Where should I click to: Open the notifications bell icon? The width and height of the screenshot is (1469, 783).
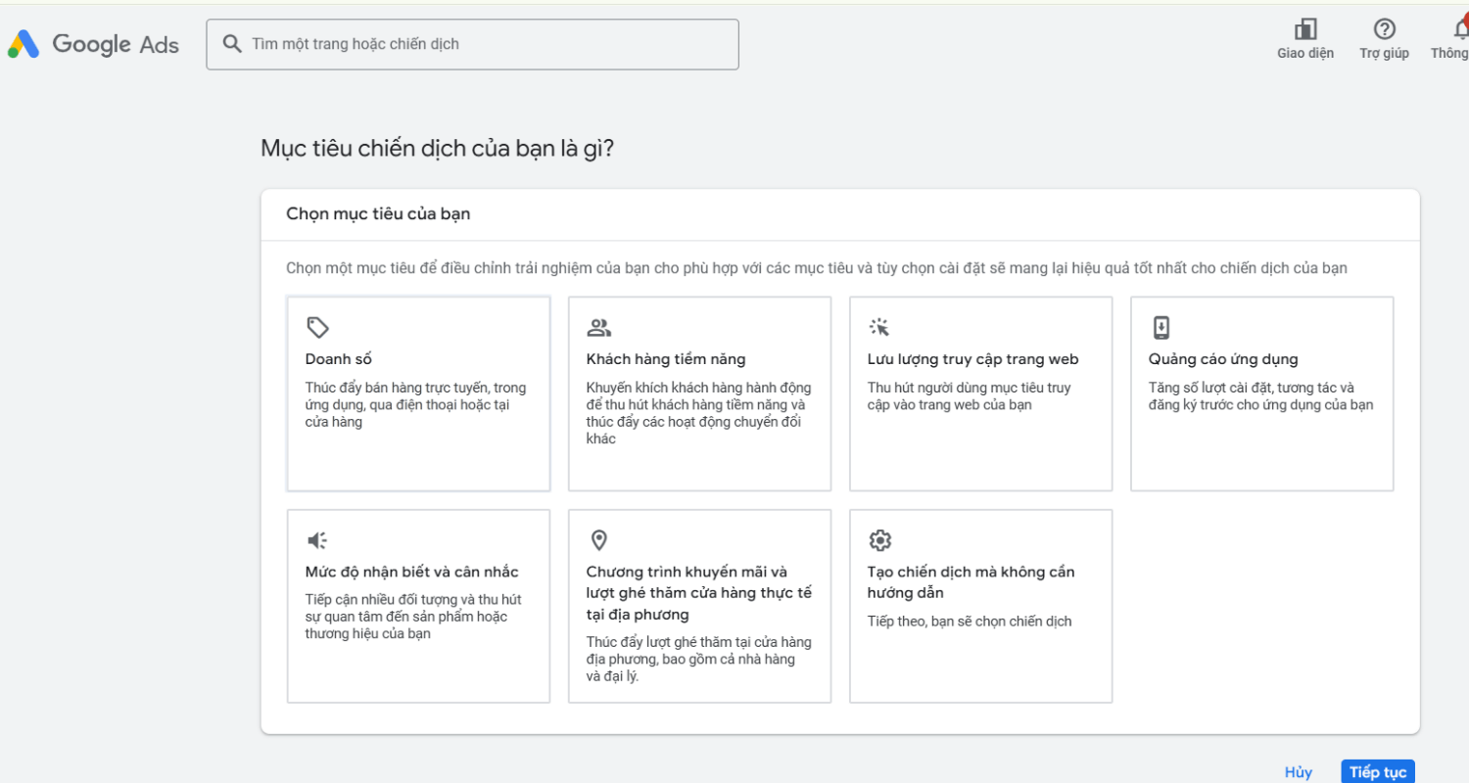tap(1459, 29)
